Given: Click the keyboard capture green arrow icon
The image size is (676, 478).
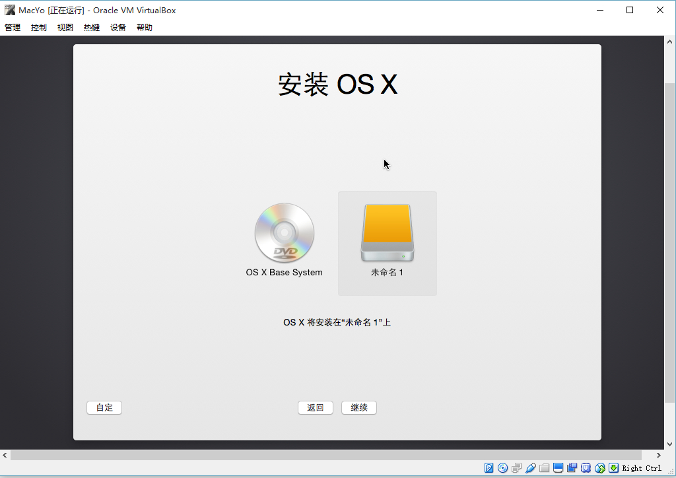Looking at the screenshot, I should point(613,467).
